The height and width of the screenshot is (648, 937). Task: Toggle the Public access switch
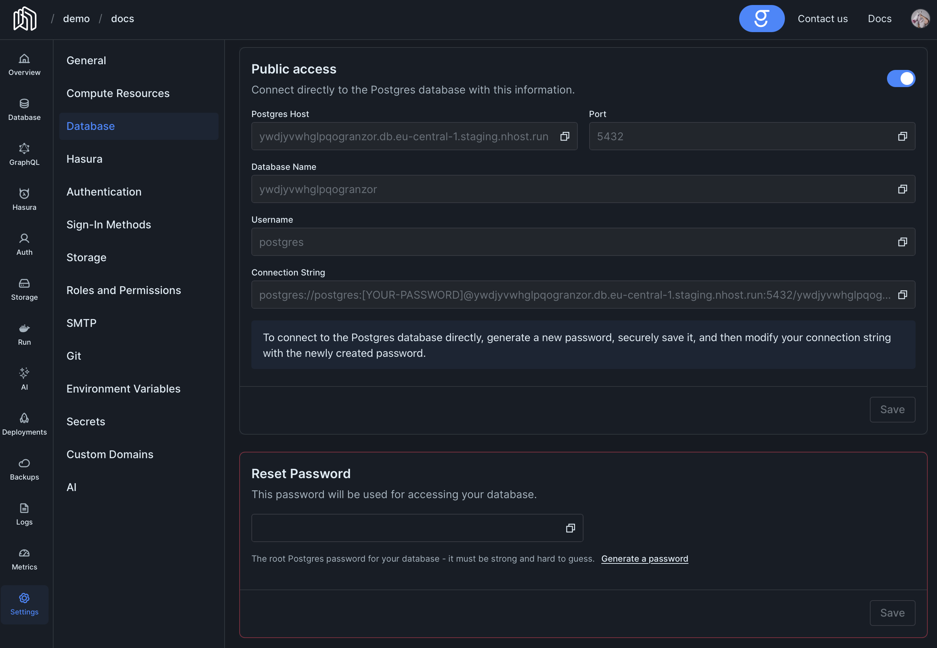pyautogui.click(x=901, y=79)
